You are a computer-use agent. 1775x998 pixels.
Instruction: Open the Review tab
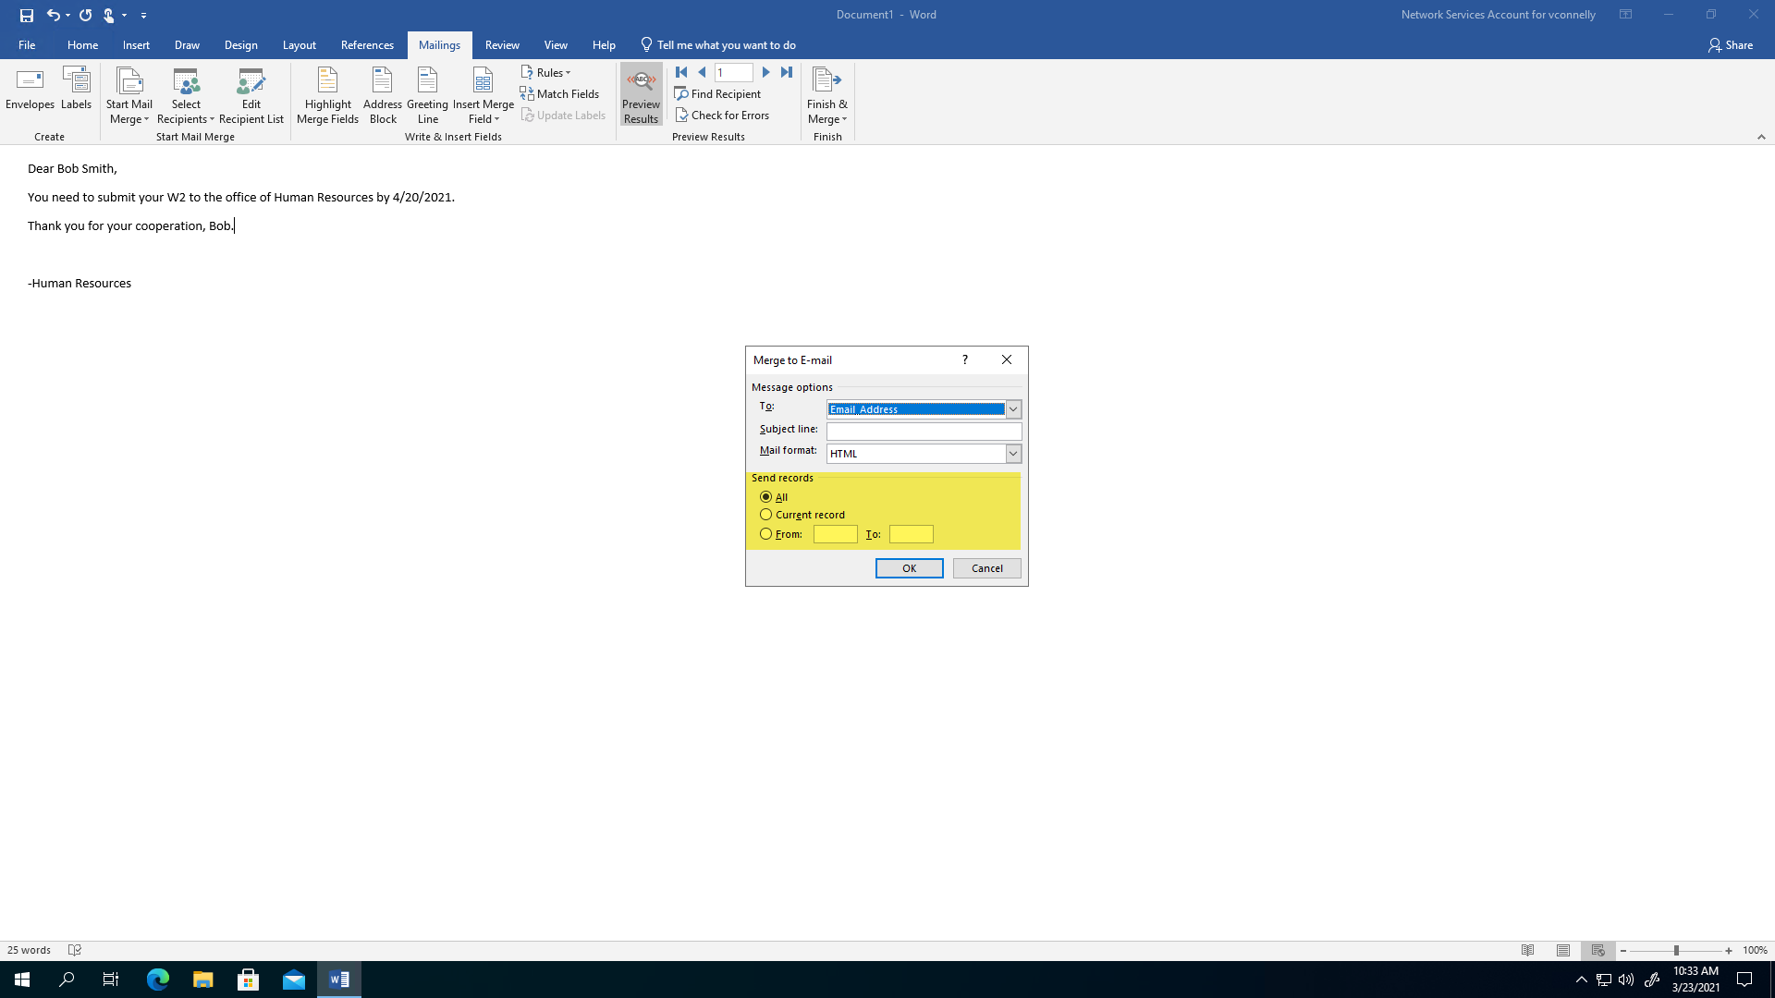point(501,44)
